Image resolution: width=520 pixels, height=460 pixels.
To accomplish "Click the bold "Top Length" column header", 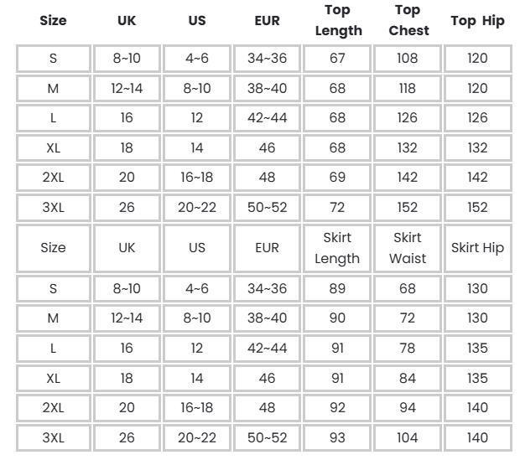I will point(338,21).
